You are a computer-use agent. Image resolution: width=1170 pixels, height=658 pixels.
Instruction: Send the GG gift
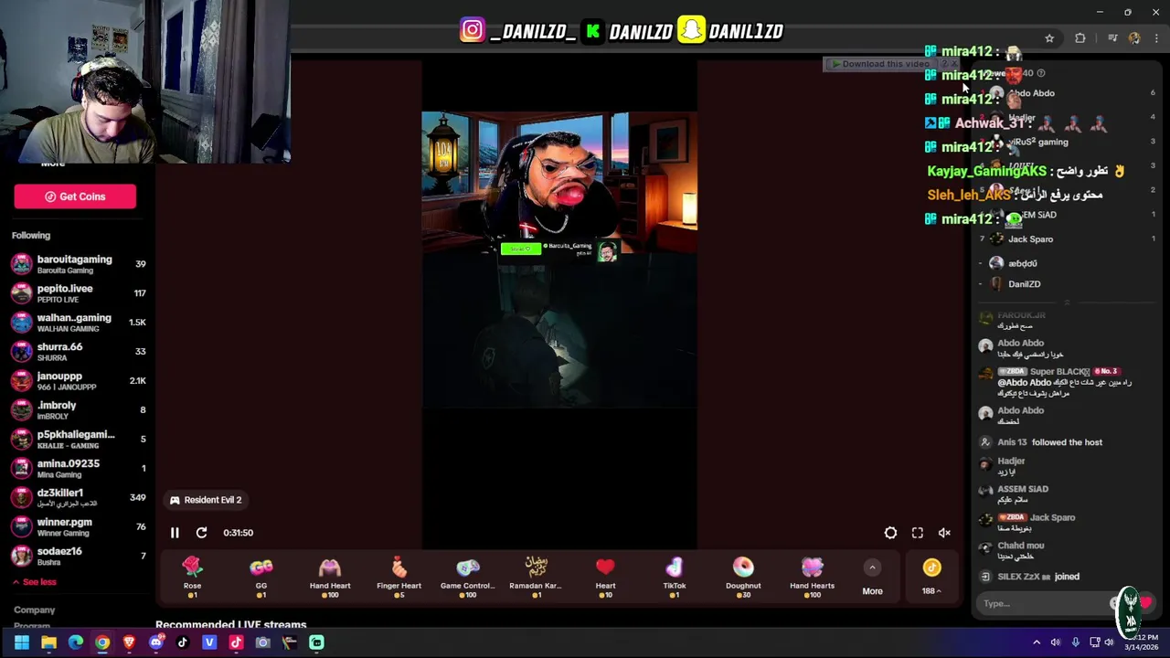261,578
